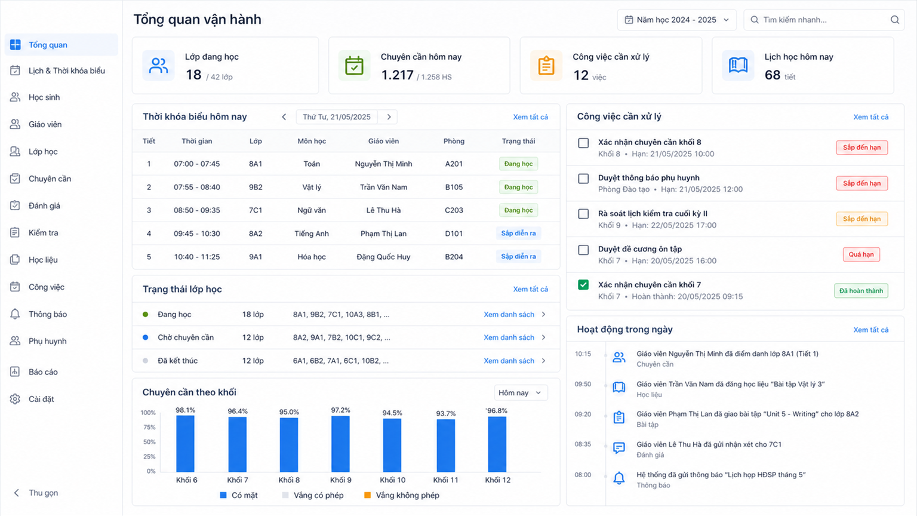Viewport: 917px width, 516px height.
Task: Click the Giáo viên sidebar icon
Action: [x=16, y=124]
